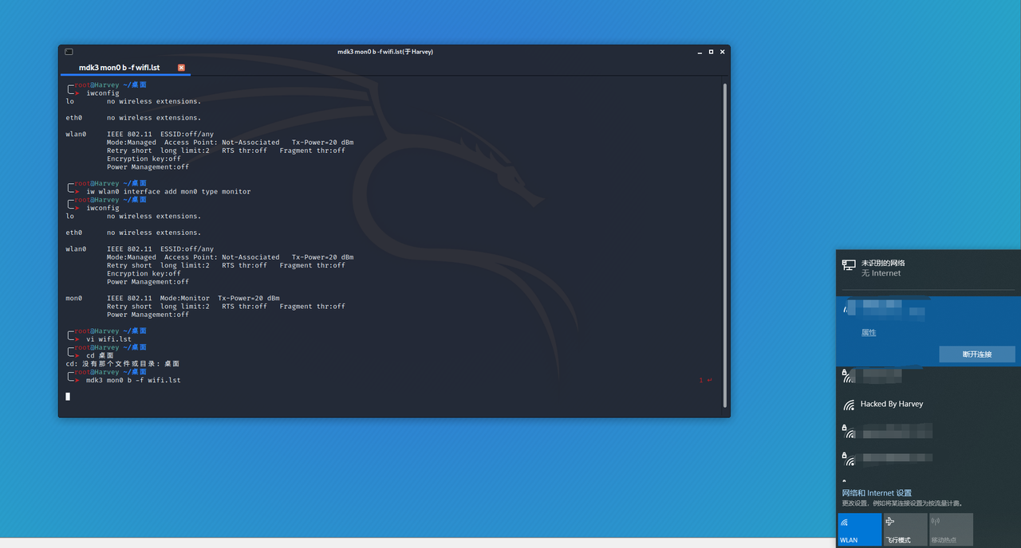Image resolution: width=1021 pixels, height=548 pixels.
Task: Expand secured network above Hacked By Harvey
Action: pos(928,375)
